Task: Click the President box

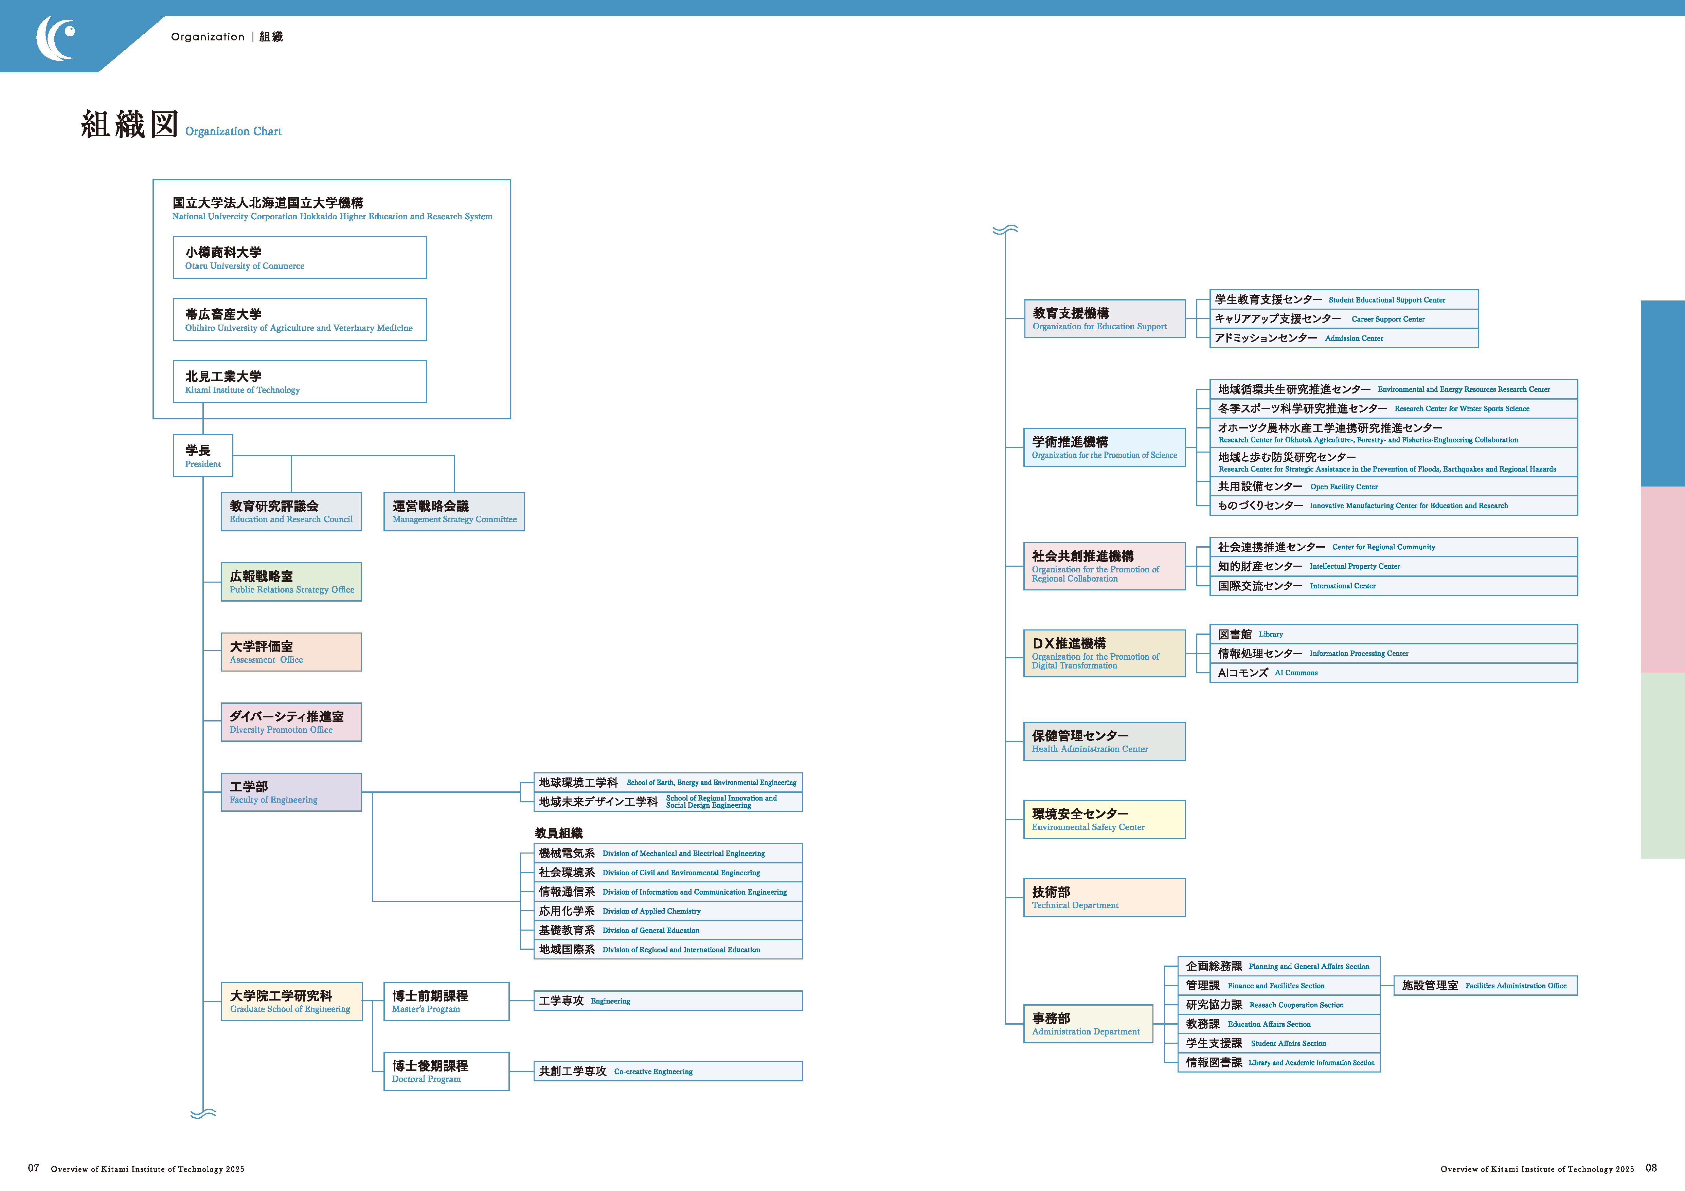Action: coord(203,455)
